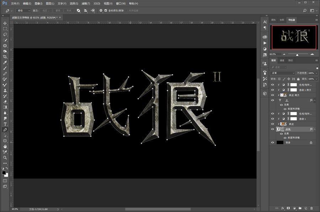This screenshot has height=212, width=320.
Task: Select the Zoom magnifier tool
Action: pos(5,157)
